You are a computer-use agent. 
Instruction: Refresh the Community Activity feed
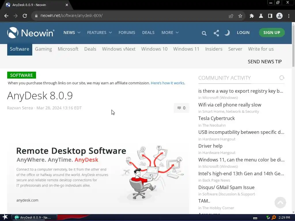[282, 78]
